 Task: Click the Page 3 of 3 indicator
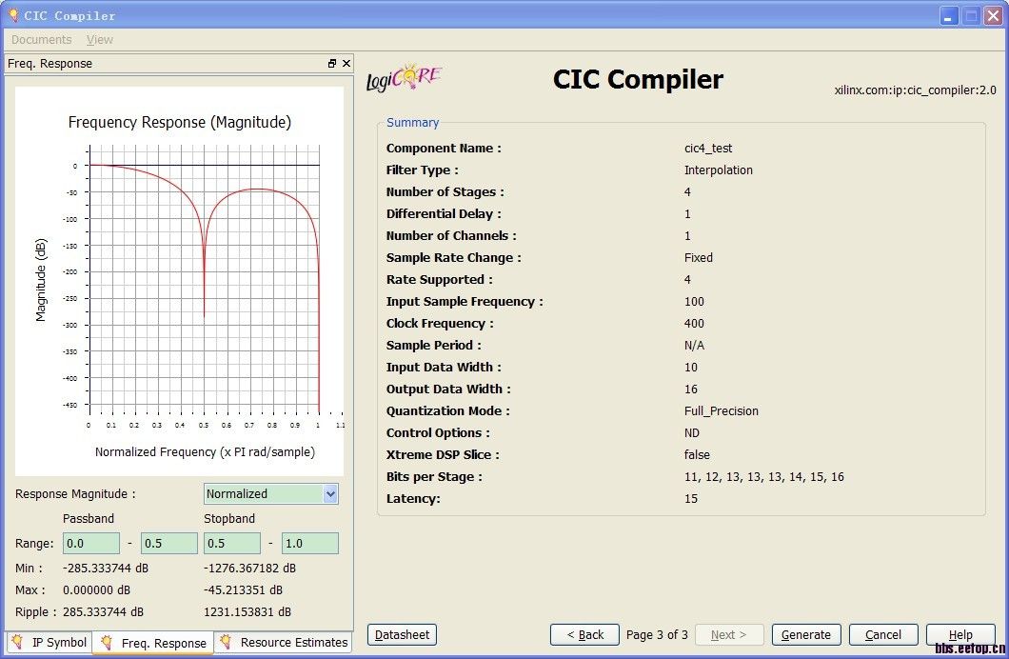[657, 634]
